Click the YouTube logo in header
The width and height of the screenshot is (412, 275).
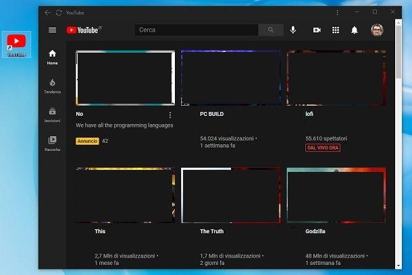[x=84, y=30]
